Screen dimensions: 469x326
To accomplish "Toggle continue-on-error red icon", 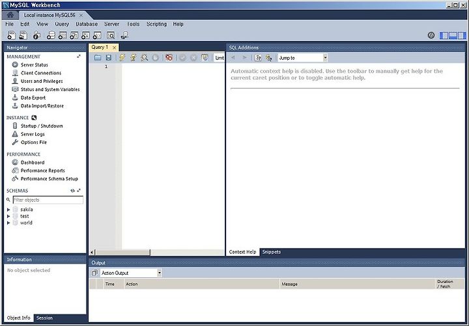I will 169,58.
